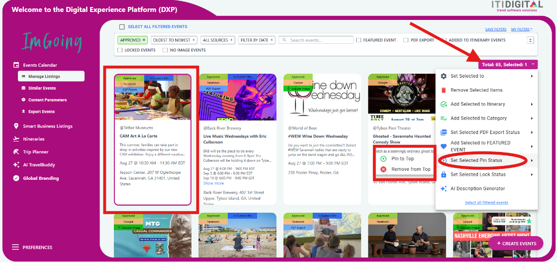The width and height of the screenshot is (557, 262).
Task: Check the Locked Events filter
Action: point(120,50)
